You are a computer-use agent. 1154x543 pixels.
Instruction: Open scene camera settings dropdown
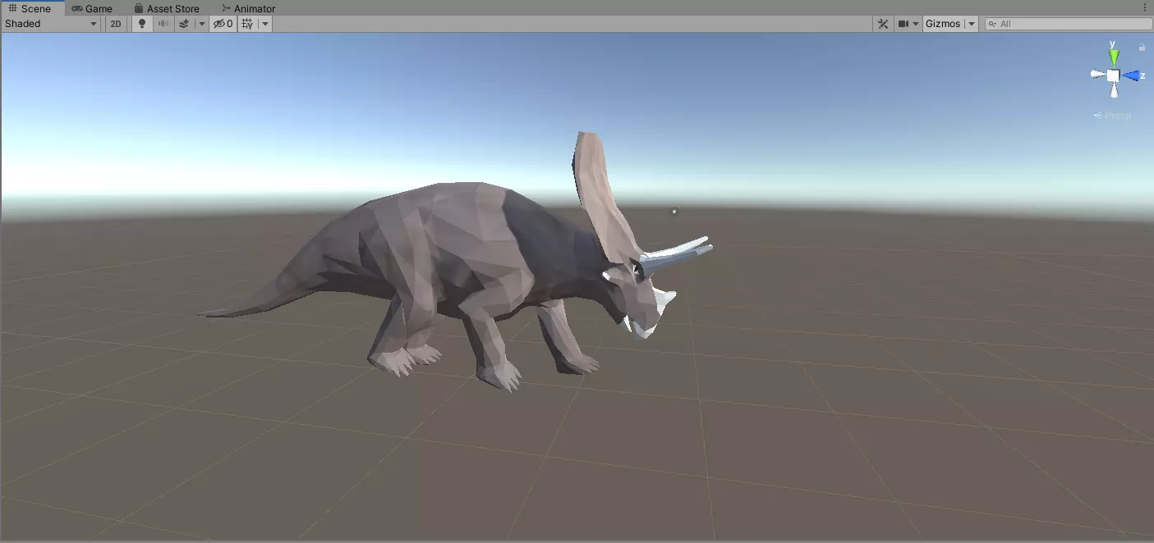(908, 24)
